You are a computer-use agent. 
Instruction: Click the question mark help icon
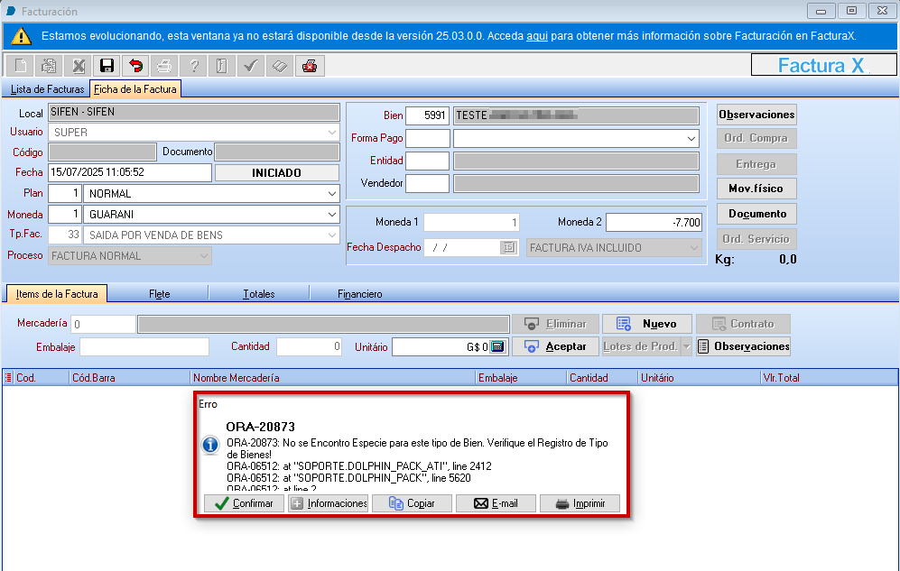click(193, 66)
